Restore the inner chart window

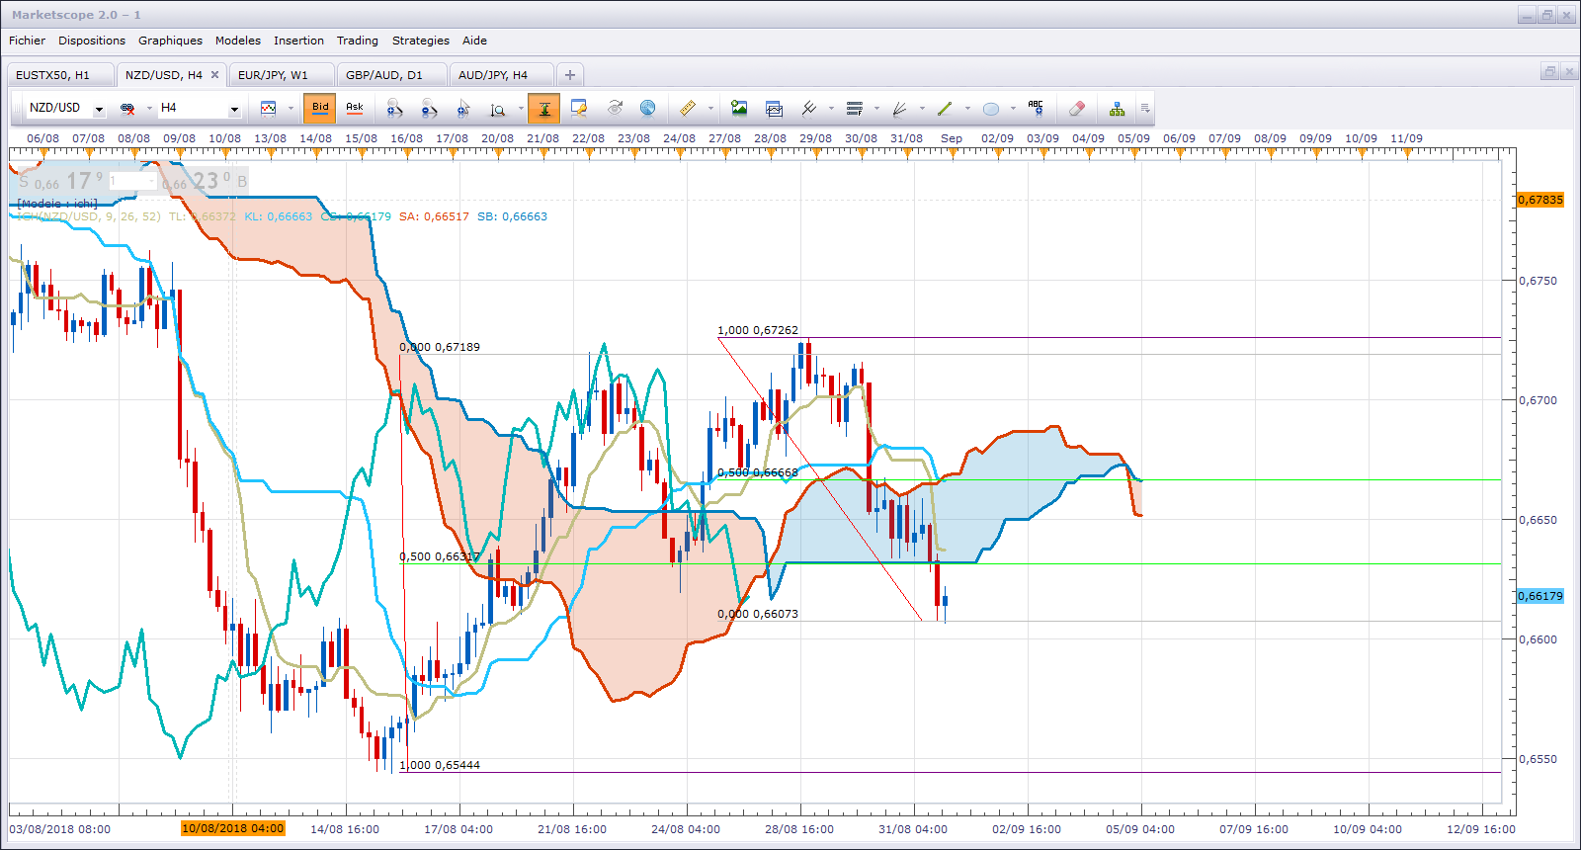pyautogui.click(x=1549, y=71)
